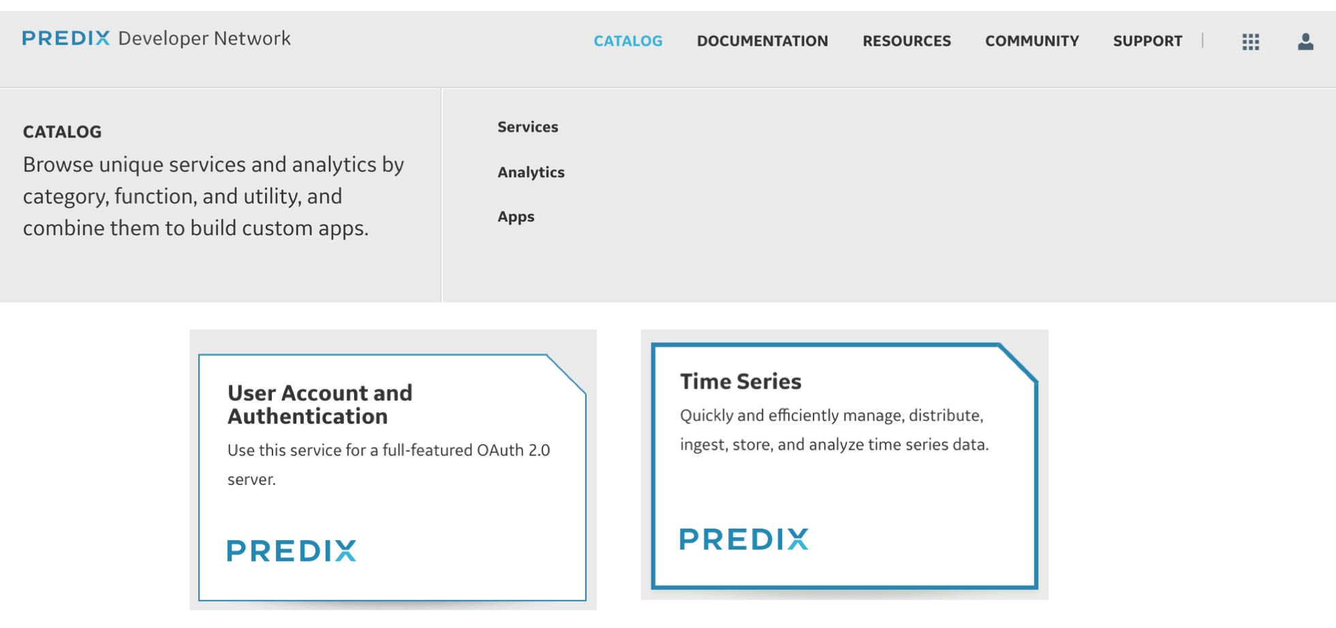Click Predix logo in Time Series card
Screen dimensions: 1336x628
pyautogui.click(x=743, y=539)
